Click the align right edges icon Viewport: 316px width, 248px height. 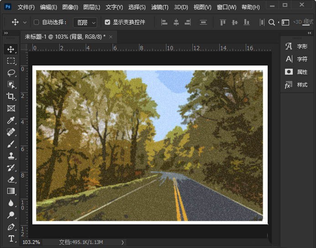click(x=187, y=22)
